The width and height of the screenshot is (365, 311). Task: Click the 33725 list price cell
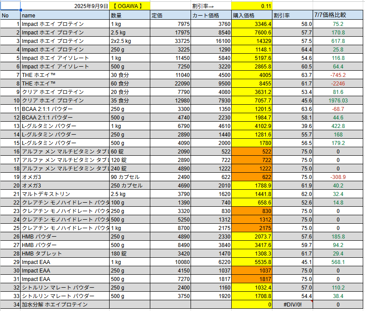(x=170, y=41)
